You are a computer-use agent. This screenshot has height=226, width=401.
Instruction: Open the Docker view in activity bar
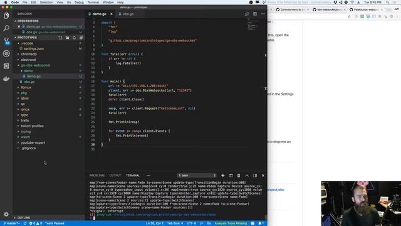(6, 78)
